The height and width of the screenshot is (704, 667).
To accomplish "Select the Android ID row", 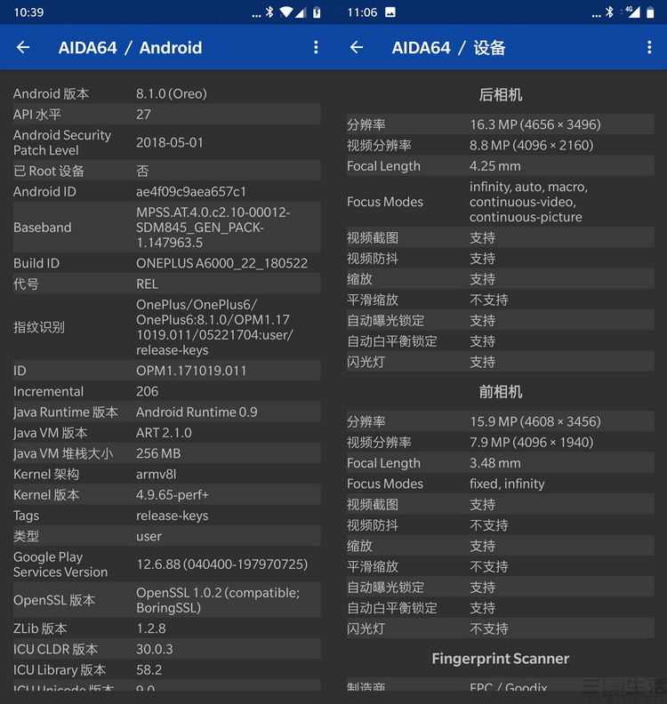I will [x=166, y=191].
